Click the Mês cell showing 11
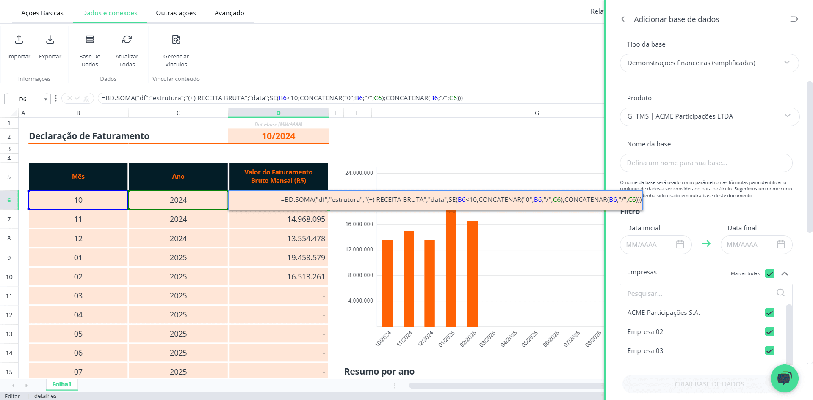The width and height of the screenshot is (813, 400). 78,219
